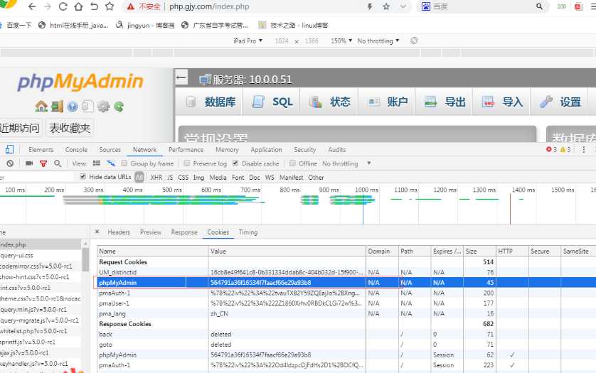
Task: Open device toolbar No throttling dropdown
Action: click(x=378, y=40)
